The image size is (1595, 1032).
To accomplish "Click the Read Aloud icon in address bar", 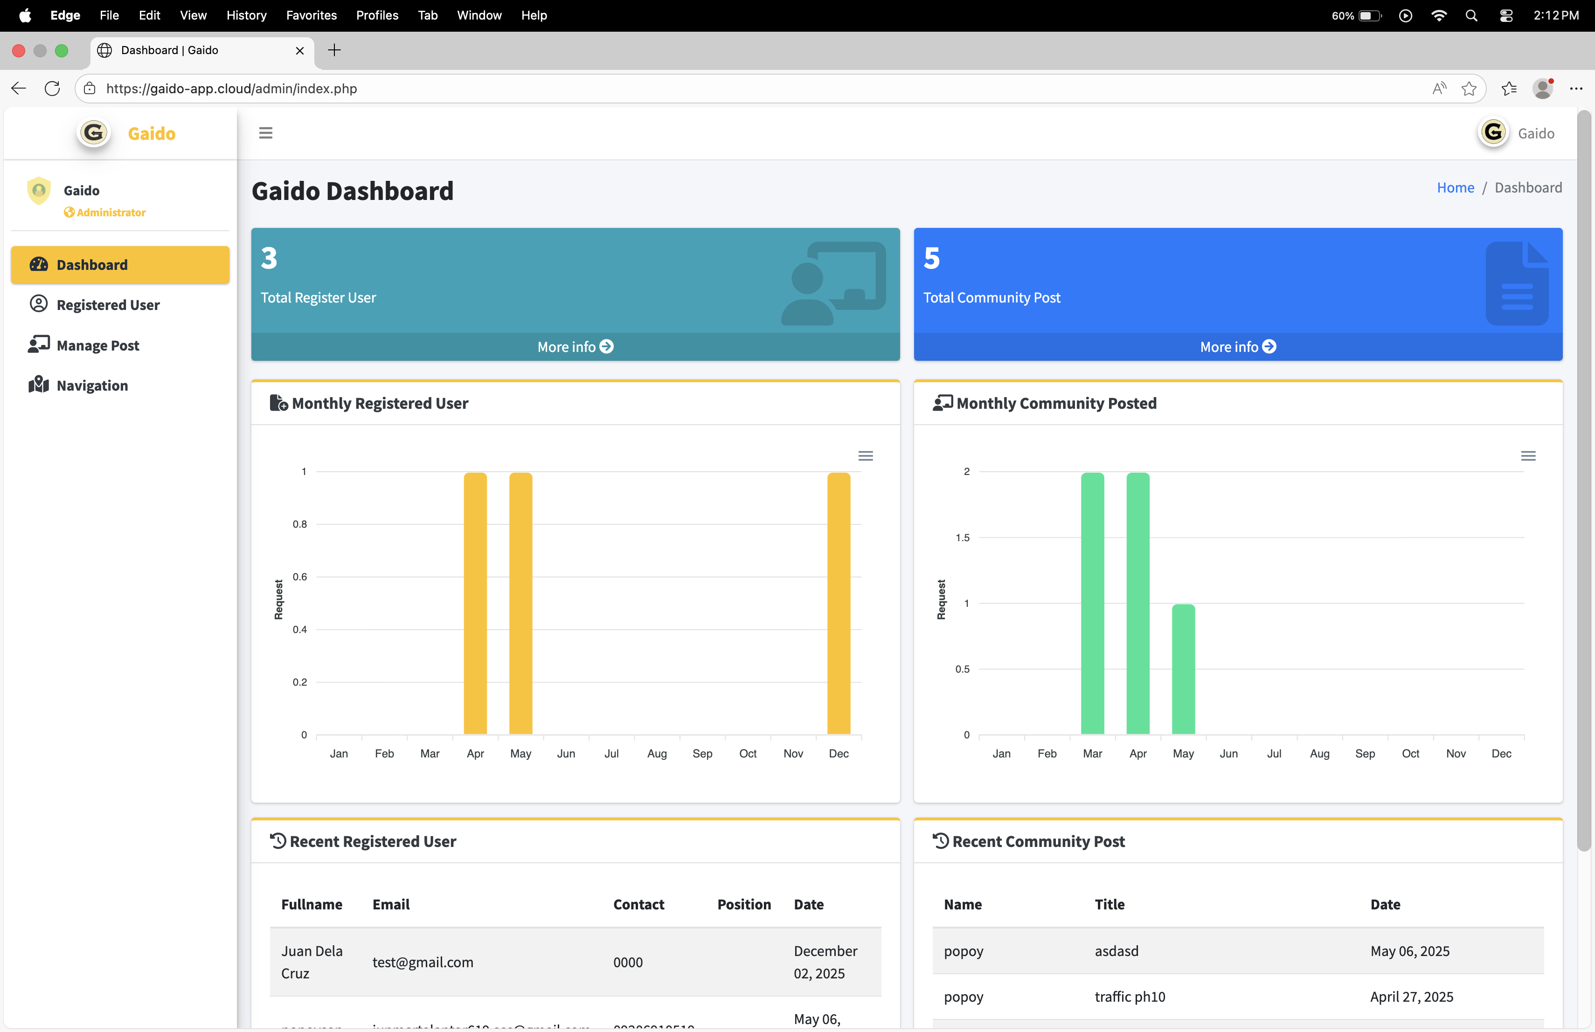I will (x=1439, y=89).
